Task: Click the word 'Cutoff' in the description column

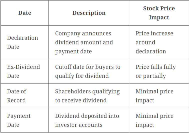Action: [63, 67]
